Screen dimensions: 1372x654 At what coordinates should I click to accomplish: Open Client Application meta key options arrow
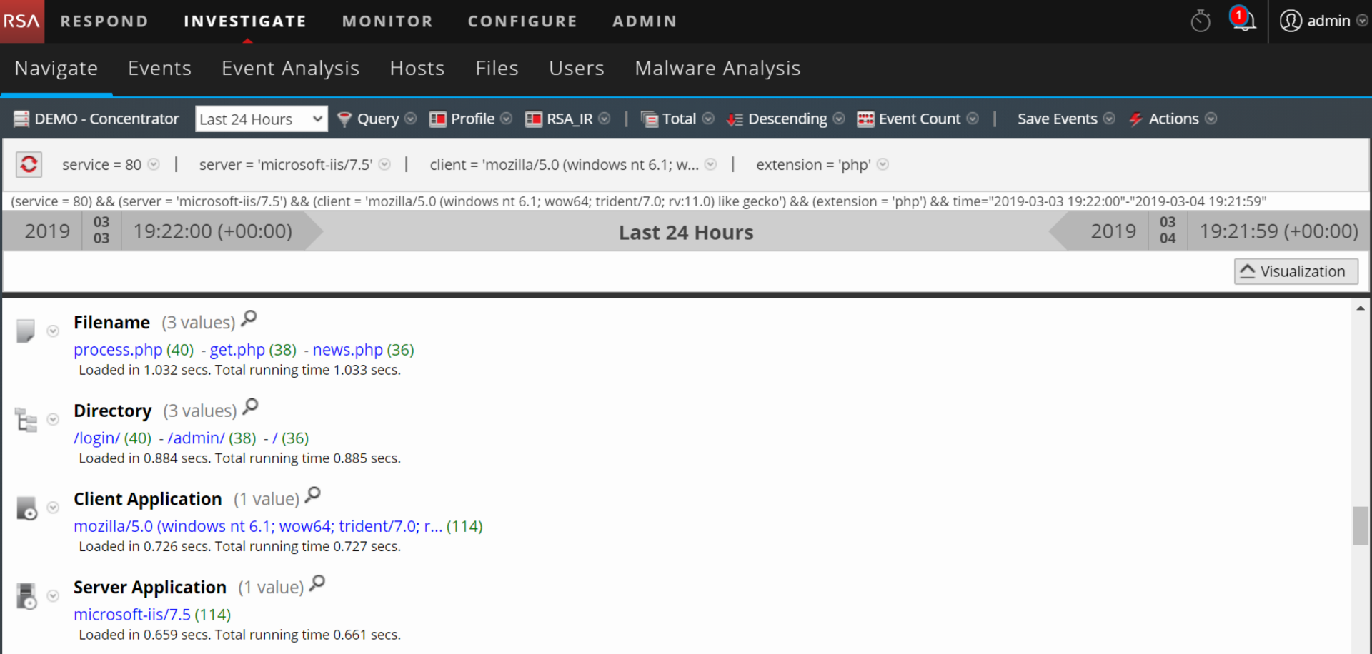coord(53,508)
